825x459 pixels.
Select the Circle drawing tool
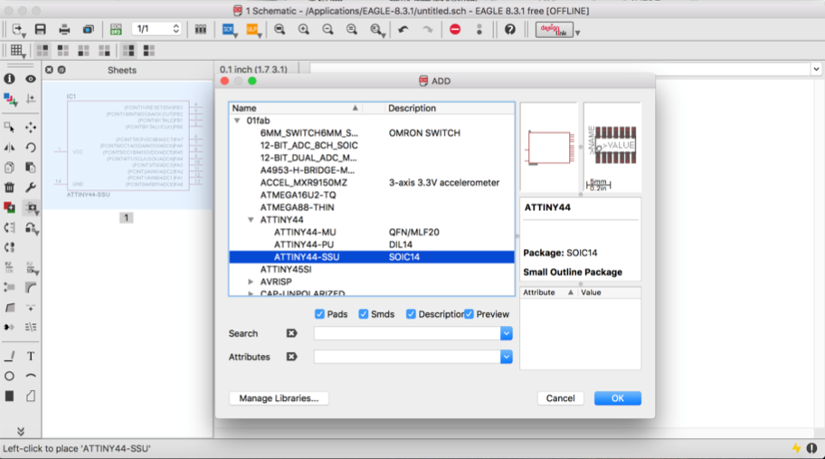pos(9,377)
